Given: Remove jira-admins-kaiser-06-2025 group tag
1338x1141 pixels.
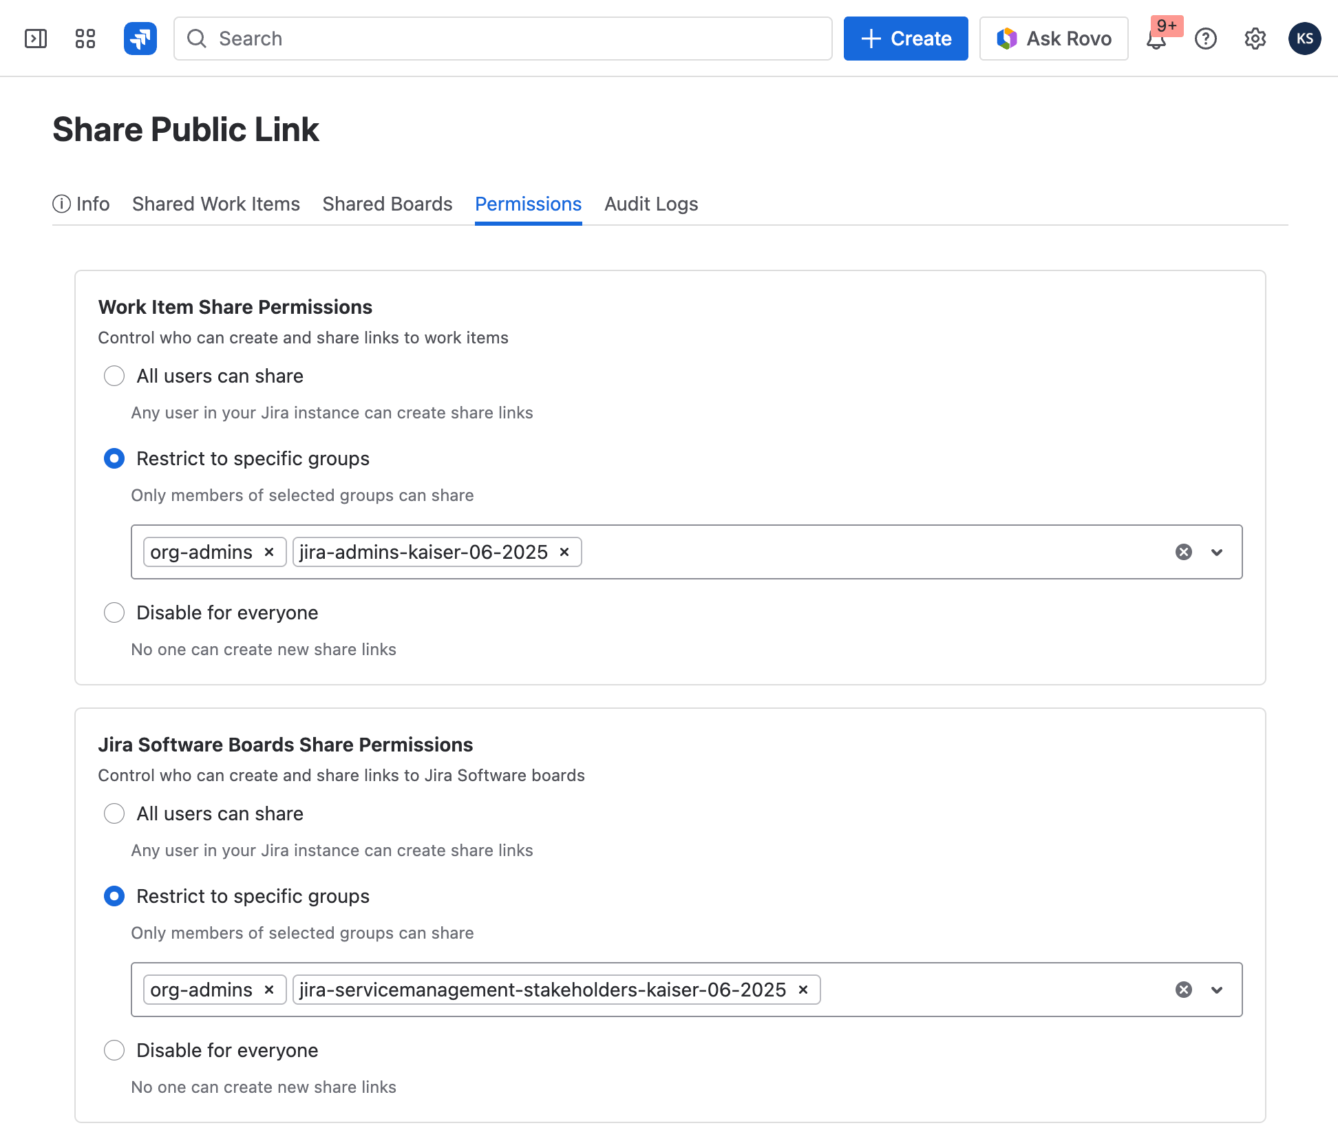Looking at the screenshot, I should [564, 552].
